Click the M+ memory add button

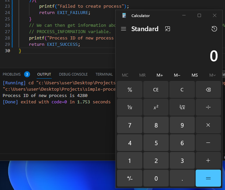(x=160, y=75)
